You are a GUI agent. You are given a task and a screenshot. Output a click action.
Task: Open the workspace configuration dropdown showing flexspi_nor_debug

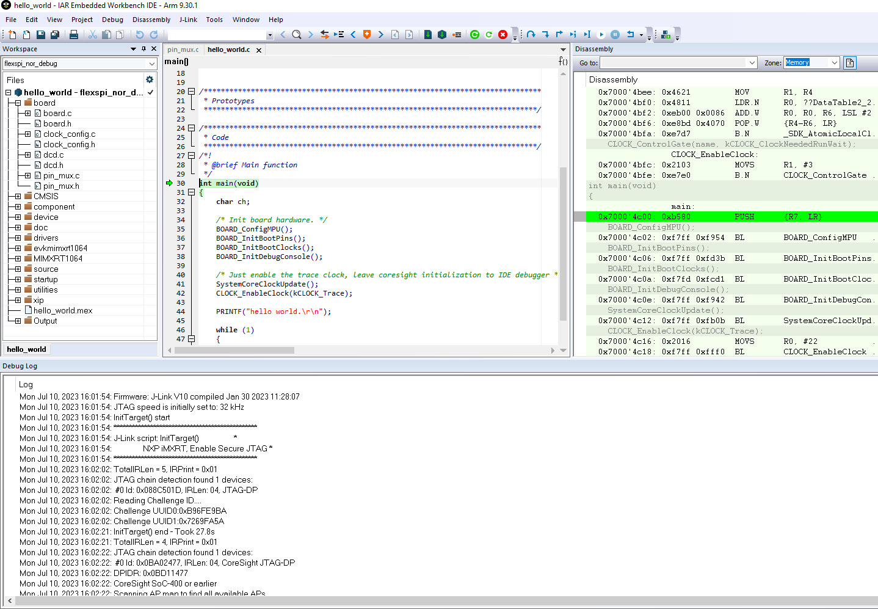[151, 63]
